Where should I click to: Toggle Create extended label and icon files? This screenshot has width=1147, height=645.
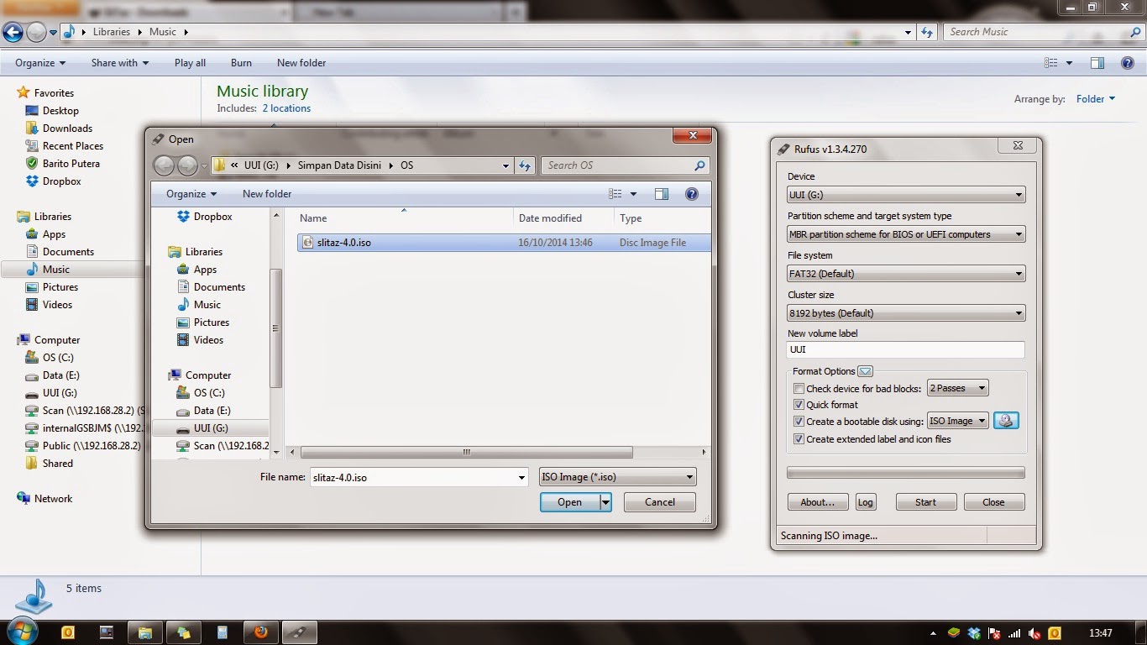[799, 439]
